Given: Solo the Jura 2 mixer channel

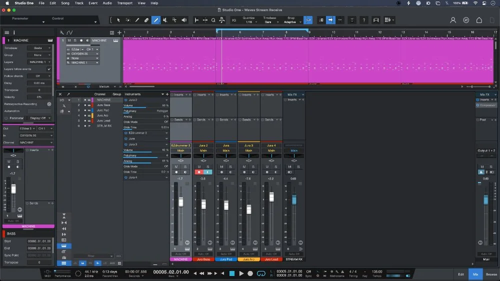Looking at the screenshot, I should tap(208, 167).
